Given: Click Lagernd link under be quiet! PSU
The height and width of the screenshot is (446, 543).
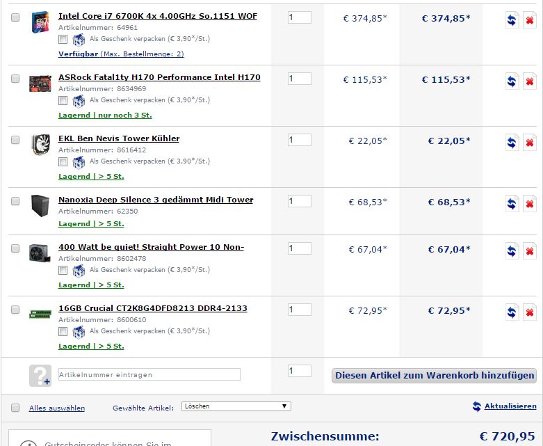Looking at the screenshot, I should point(91,285).
